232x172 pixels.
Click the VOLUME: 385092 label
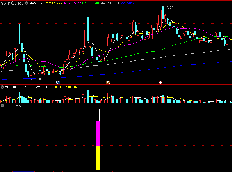pyautogui.click(x=19, y=87)
